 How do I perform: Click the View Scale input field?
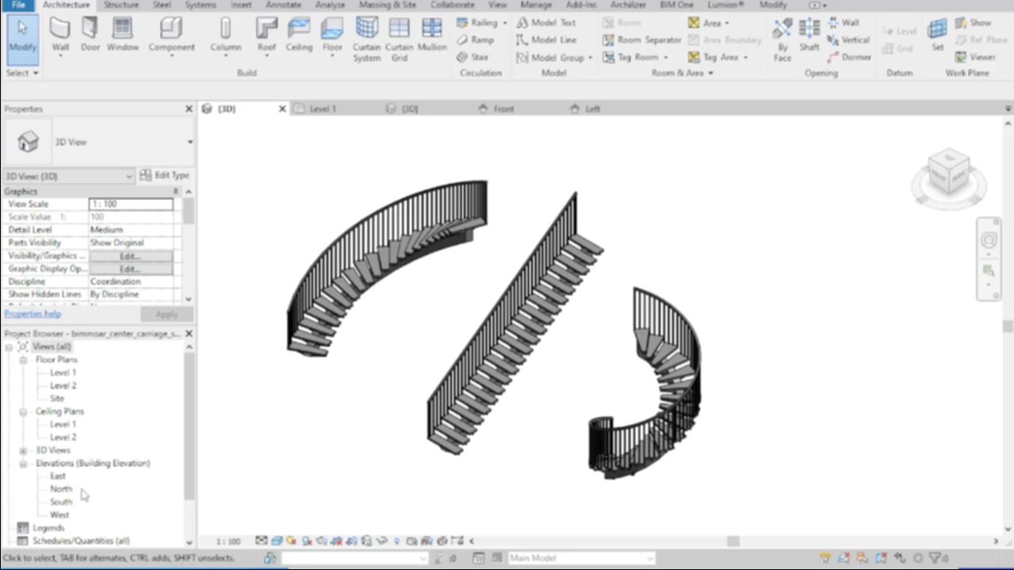[131, 205]
